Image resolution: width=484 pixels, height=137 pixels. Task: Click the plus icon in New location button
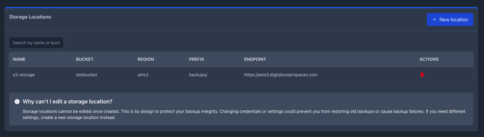[x=434, y=20]
